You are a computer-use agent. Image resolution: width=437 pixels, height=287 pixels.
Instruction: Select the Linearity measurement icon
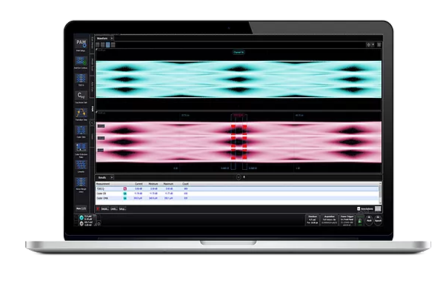click(81, 165)
